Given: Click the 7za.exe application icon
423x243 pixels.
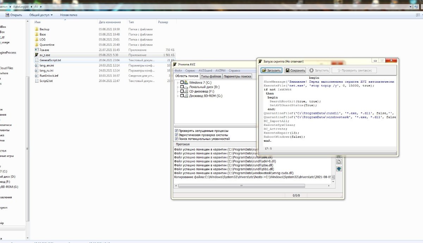Looking at the screenshot, I should pyautogui.click(x=36, y=50).
